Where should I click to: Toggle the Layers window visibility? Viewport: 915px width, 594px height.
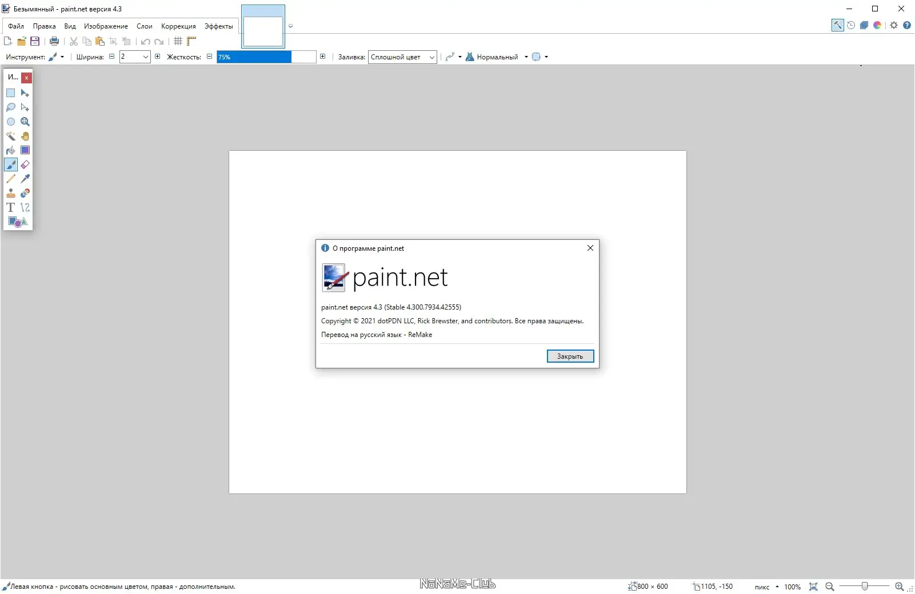pyautogui.click(x=864, y=25)
